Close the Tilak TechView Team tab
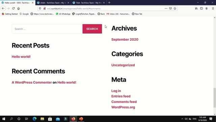216x122 pixels. [104, 3]
